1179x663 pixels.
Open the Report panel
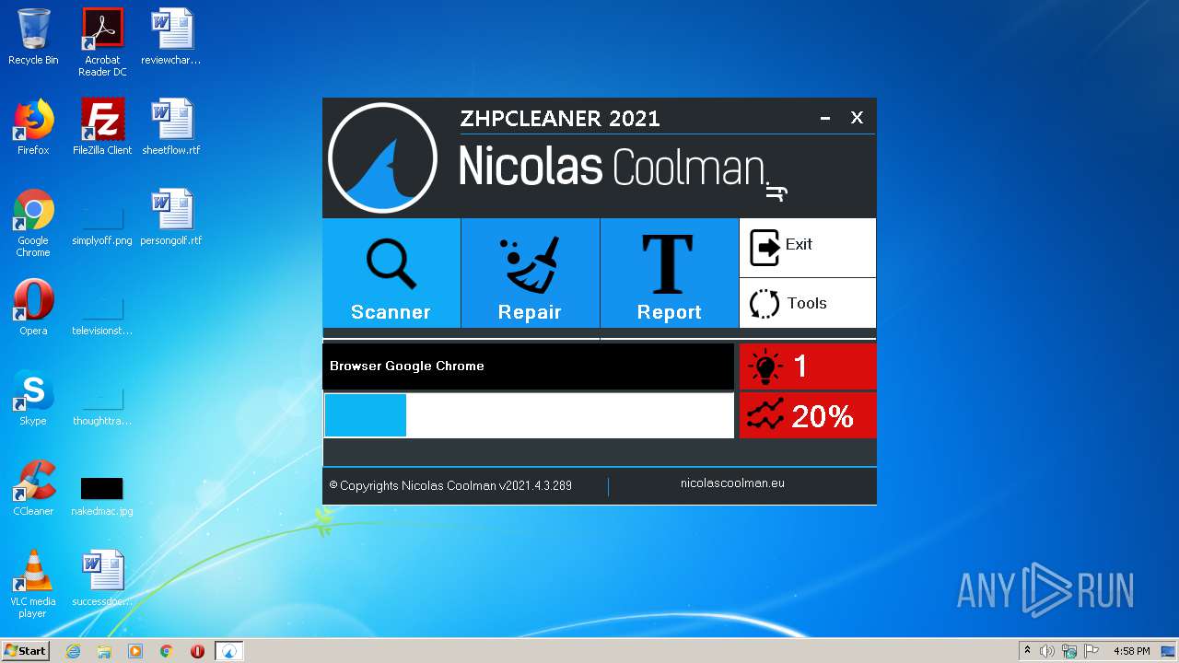tap(669, 273)
